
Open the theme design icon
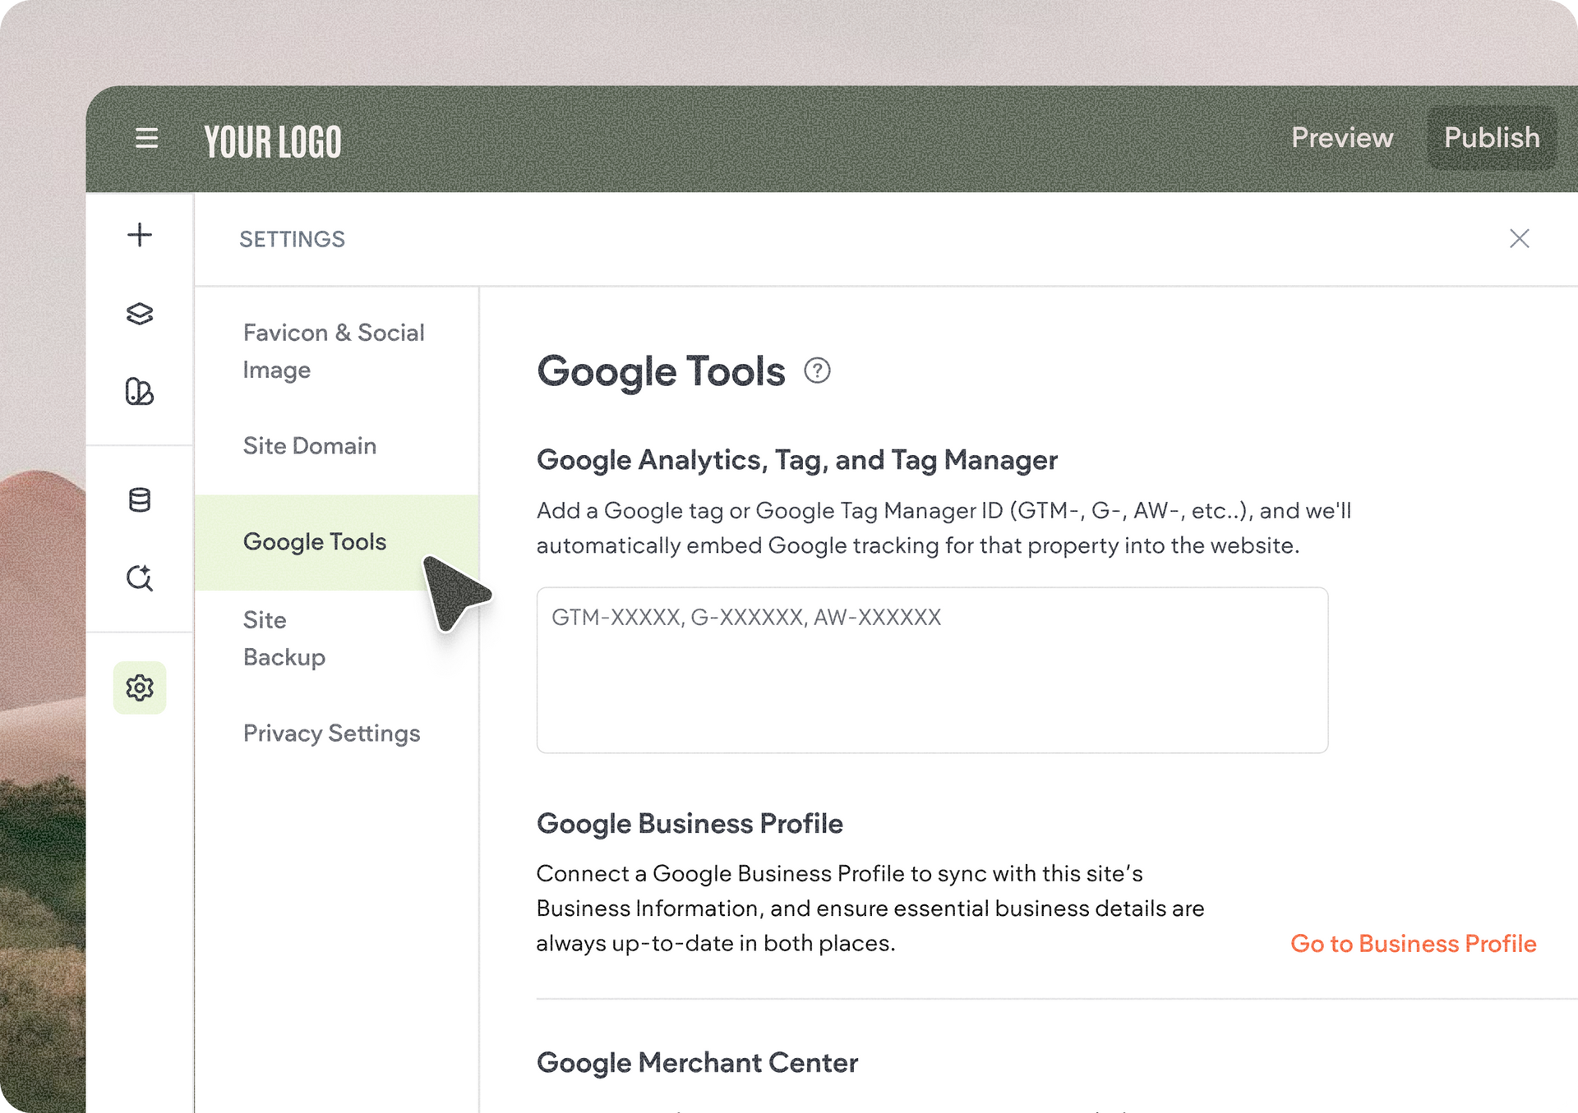[140, 392]
